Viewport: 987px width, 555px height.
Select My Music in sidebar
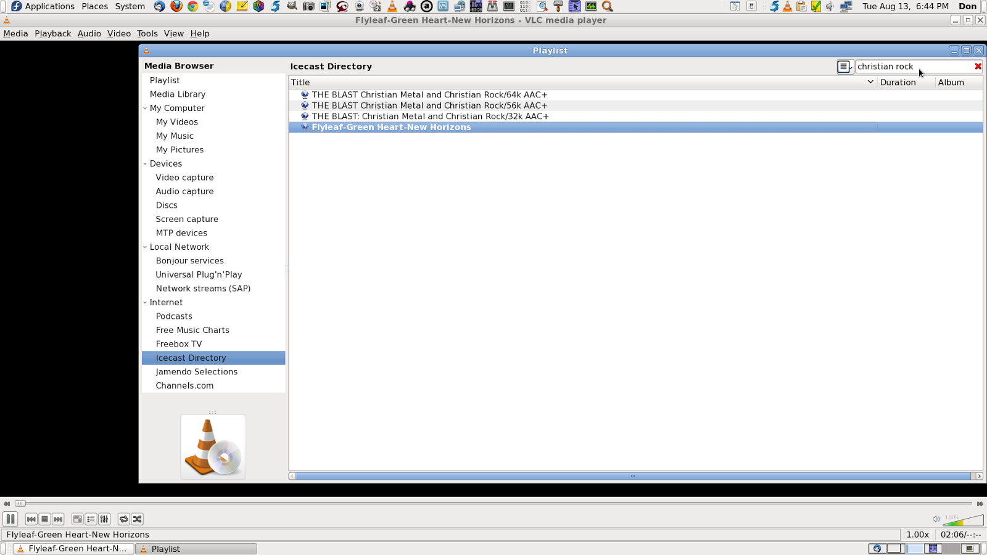point(175,136)
